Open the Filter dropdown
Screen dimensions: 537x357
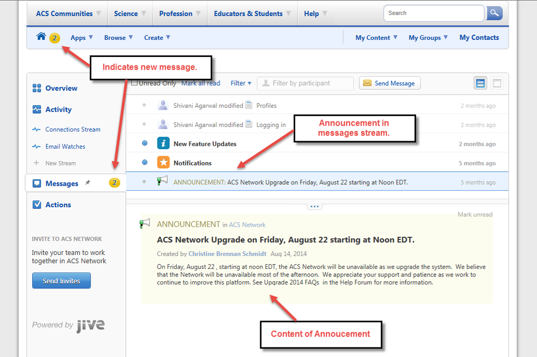click(241, 83)
